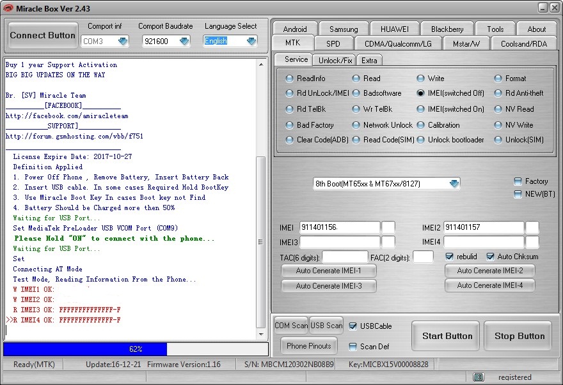This screenshot has width=563, height=385.
Task: Toggle the USBCable checkbox
Action: 353,326
